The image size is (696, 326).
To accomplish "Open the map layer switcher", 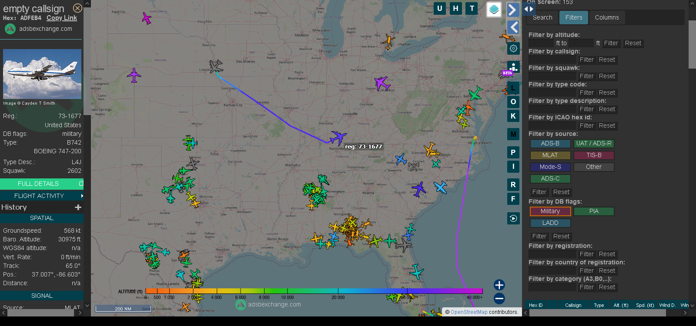I will tap(494, 10).
